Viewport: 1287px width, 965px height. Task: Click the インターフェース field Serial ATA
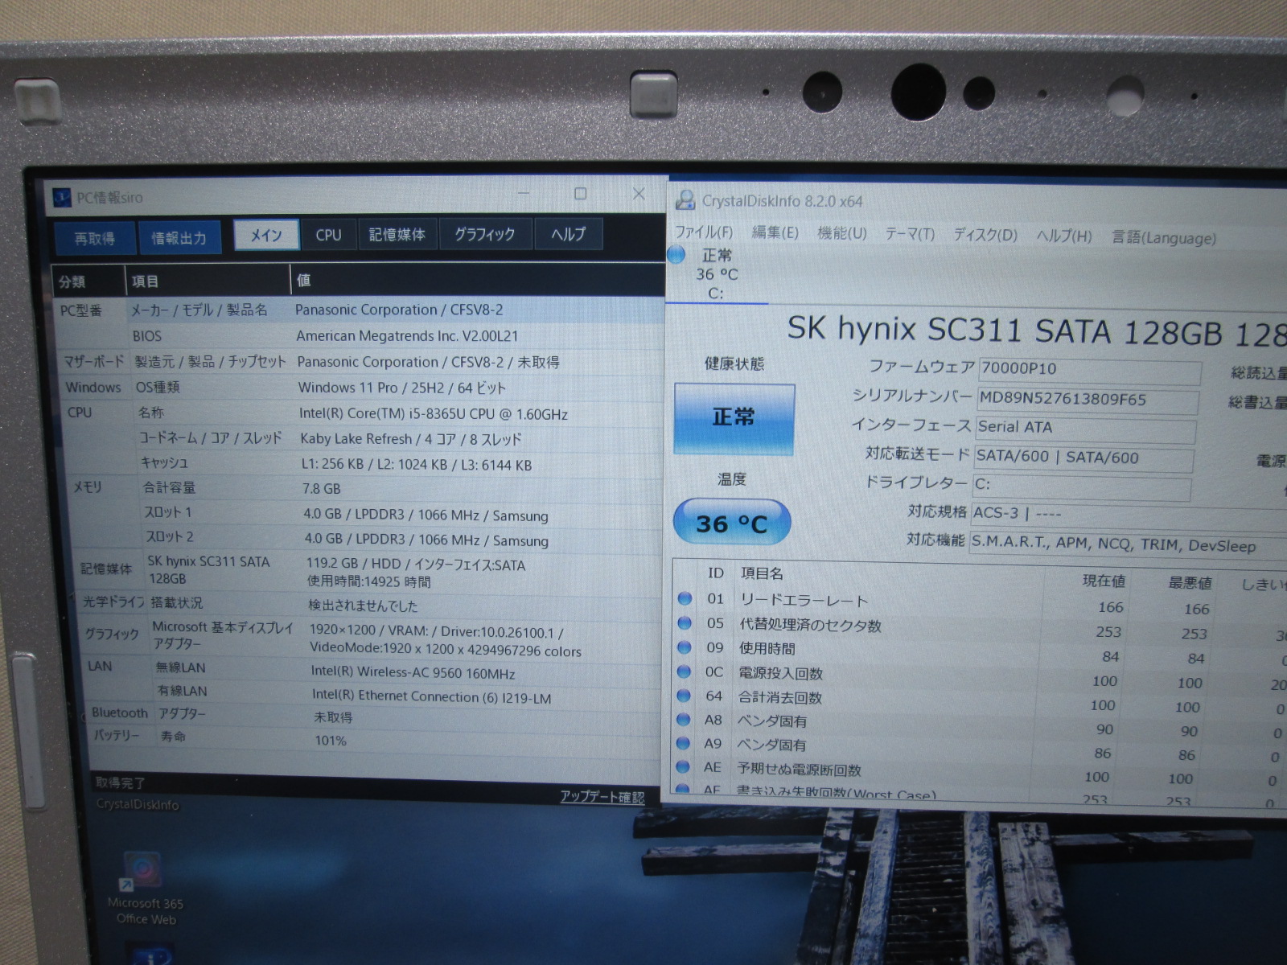[x=1085, y=428]
